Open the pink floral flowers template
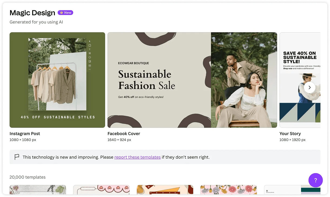This screenshot has height=197, width=330. [229, 190]
